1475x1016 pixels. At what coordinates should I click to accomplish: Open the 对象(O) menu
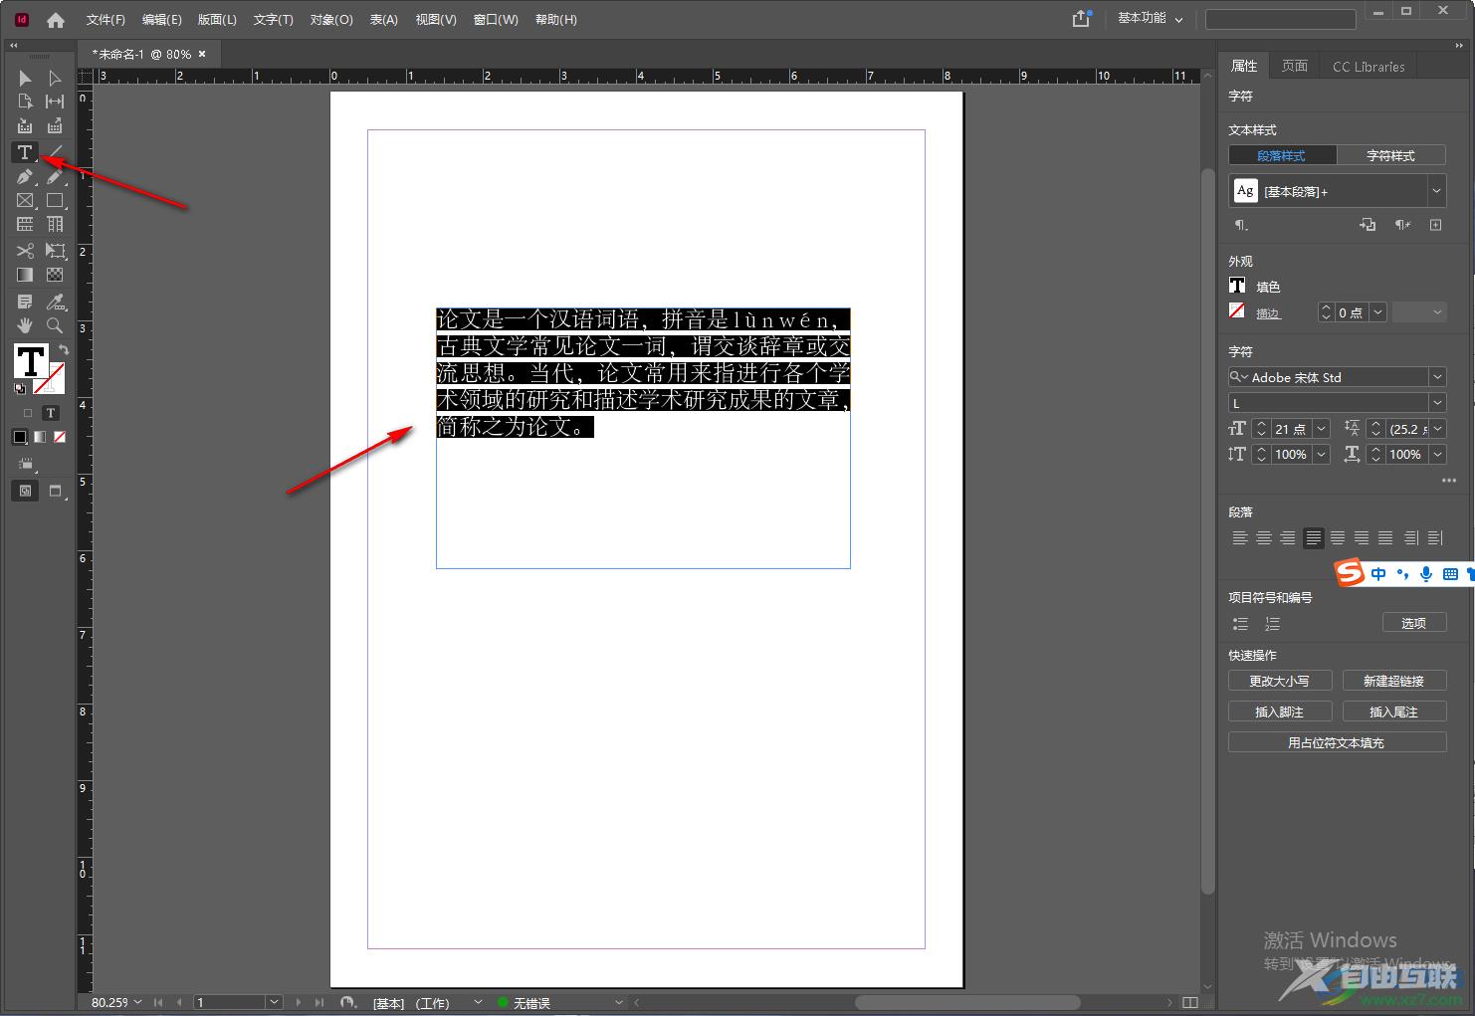tap(331, 20)
